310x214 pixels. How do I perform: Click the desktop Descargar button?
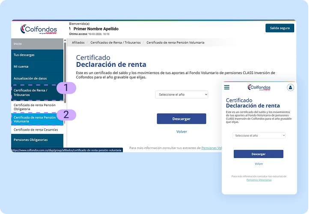182,119
